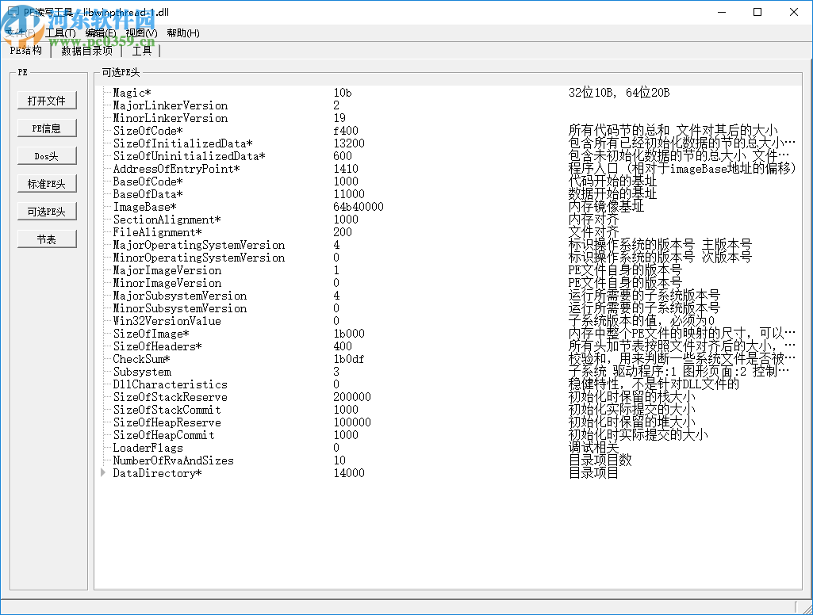Open the 视图(V) menu

pos(141,33)
